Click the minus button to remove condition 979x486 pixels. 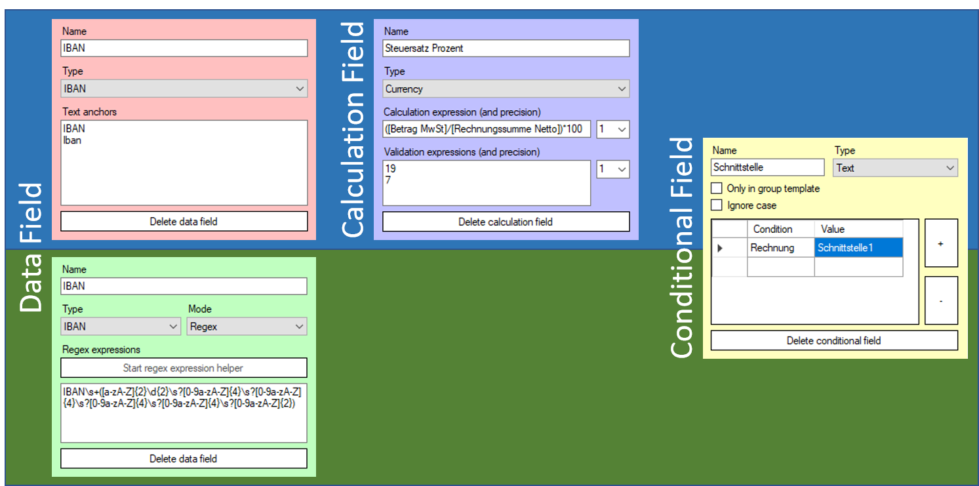point(941,300)
